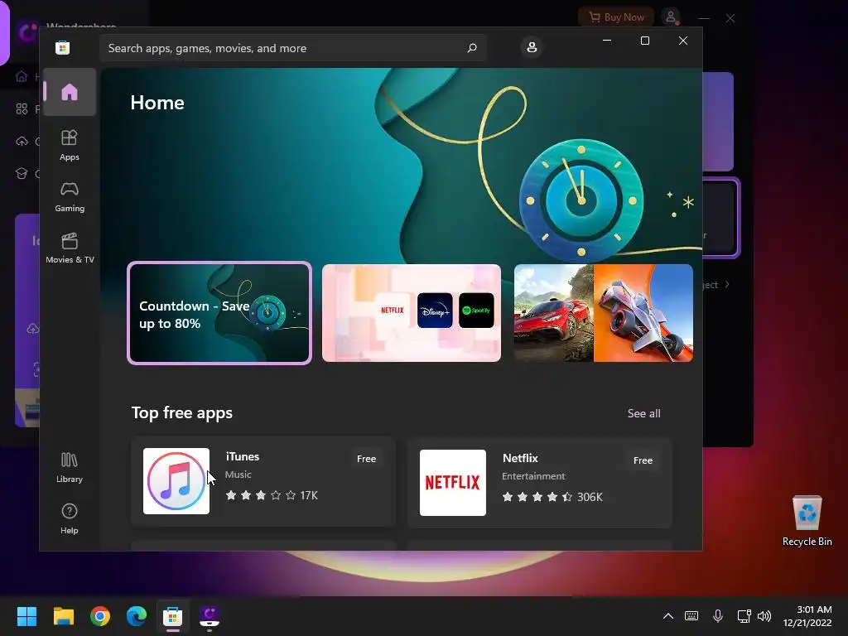Screen dimensions: 848x636
Task: Click the search apps, games, movies field
Action: [292, 48]
